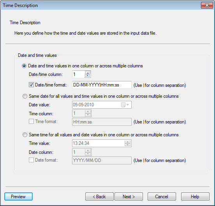The image size is (215, 206).
Task: Enable the Date format checkbox
Action: click(31, 160)
